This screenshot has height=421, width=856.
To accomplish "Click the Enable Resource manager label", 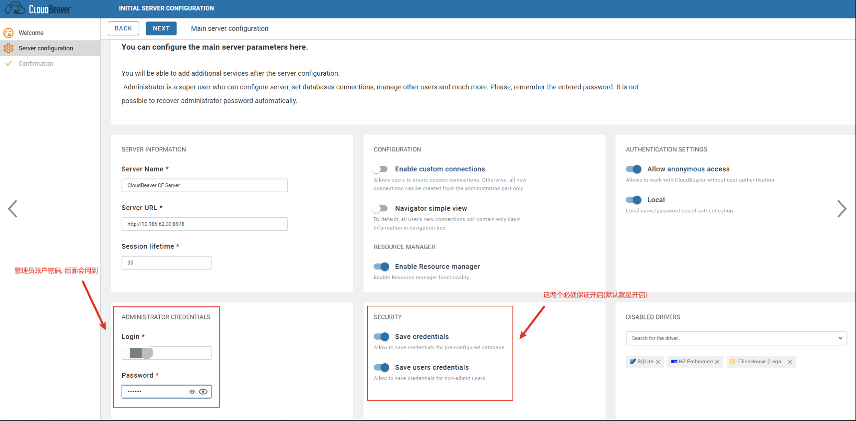I will (x=437, y=267).
